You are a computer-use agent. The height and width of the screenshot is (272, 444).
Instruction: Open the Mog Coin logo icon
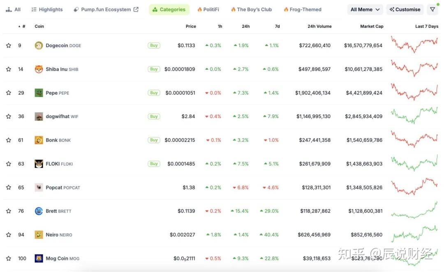(39, 258)
